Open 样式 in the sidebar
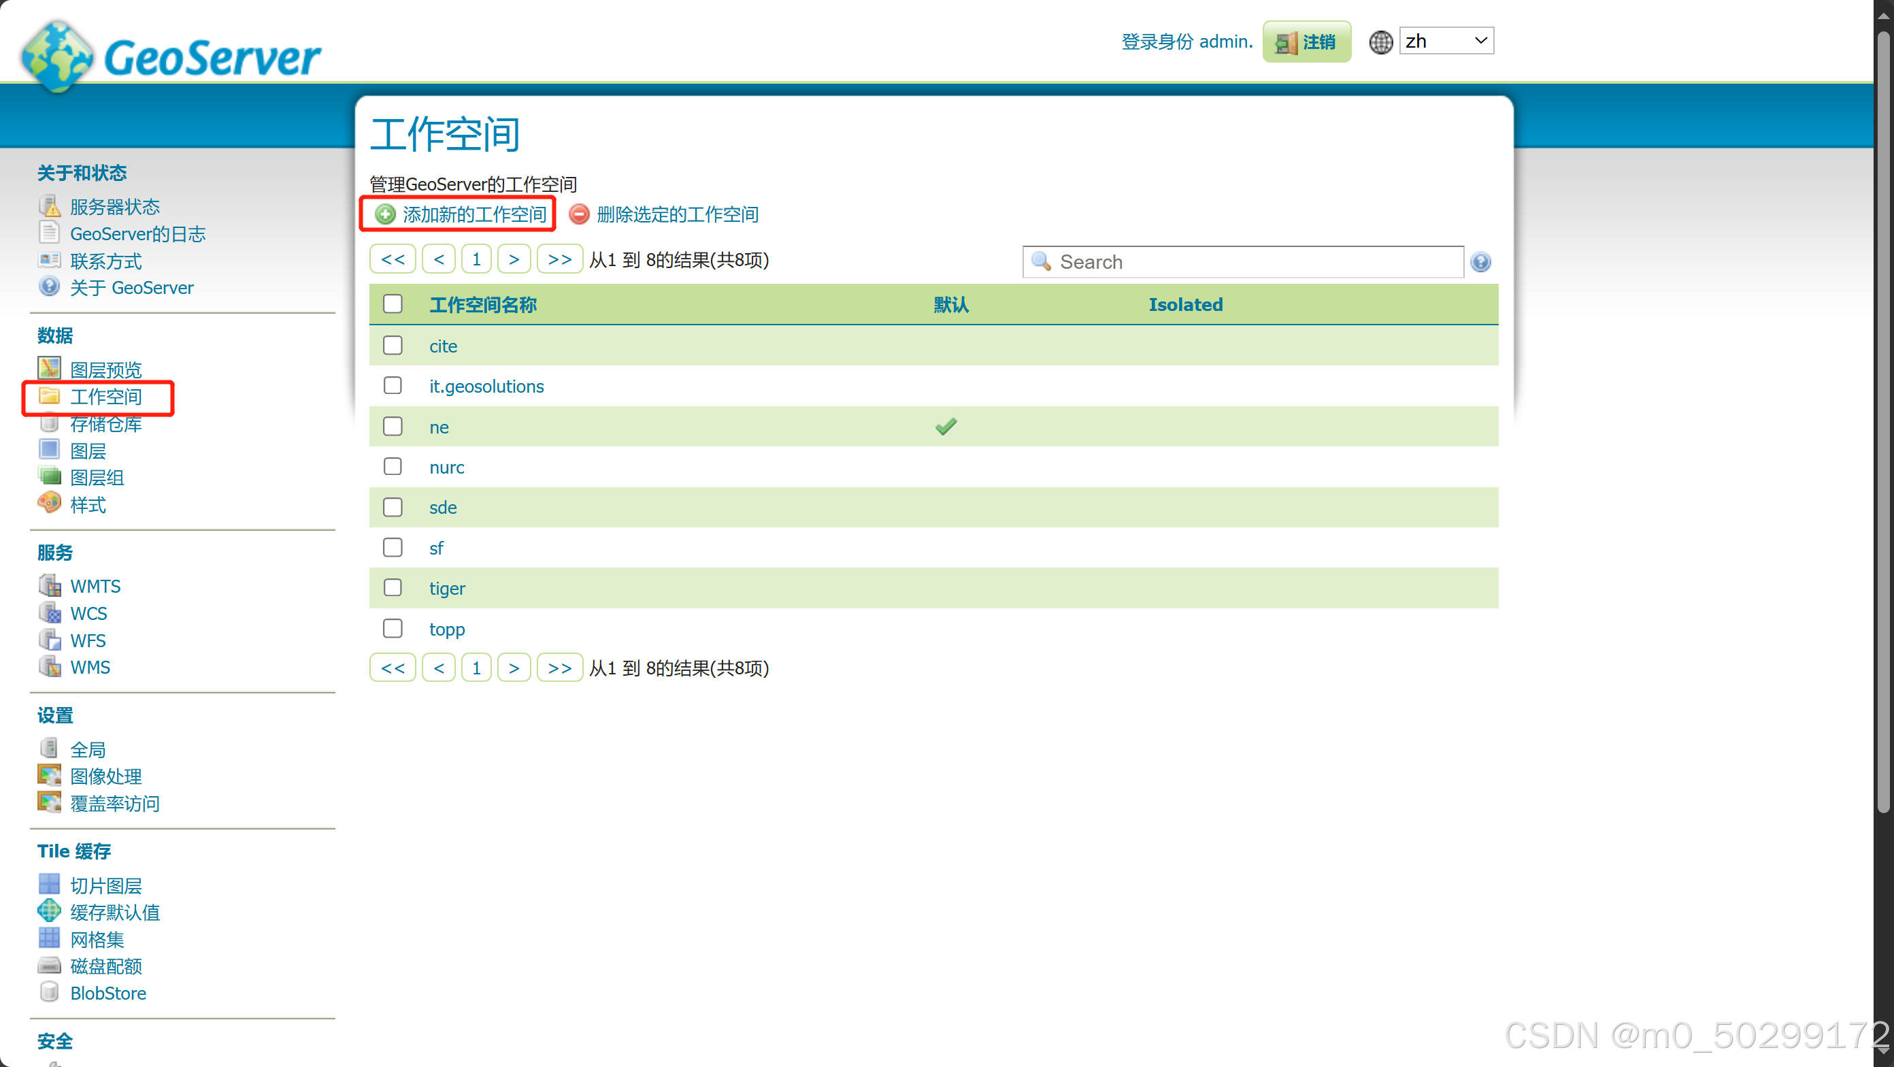This screenshot has height=1067, width=1894. (88, 505)
